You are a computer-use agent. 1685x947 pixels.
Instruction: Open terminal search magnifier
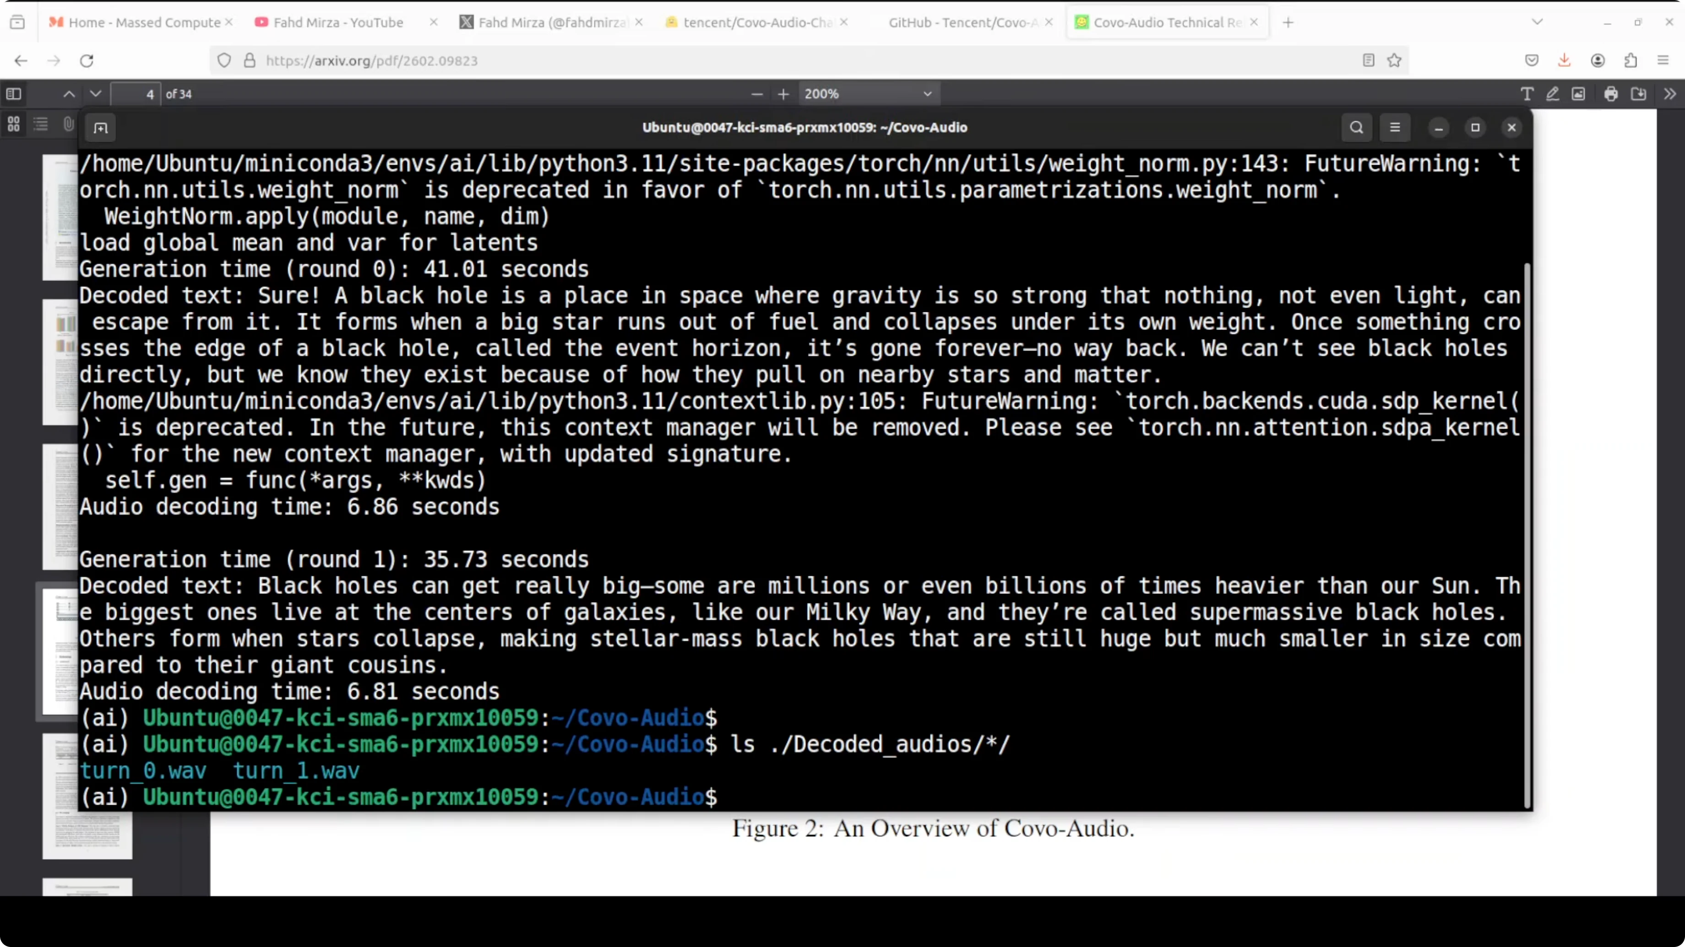[x=1356, y=128]
